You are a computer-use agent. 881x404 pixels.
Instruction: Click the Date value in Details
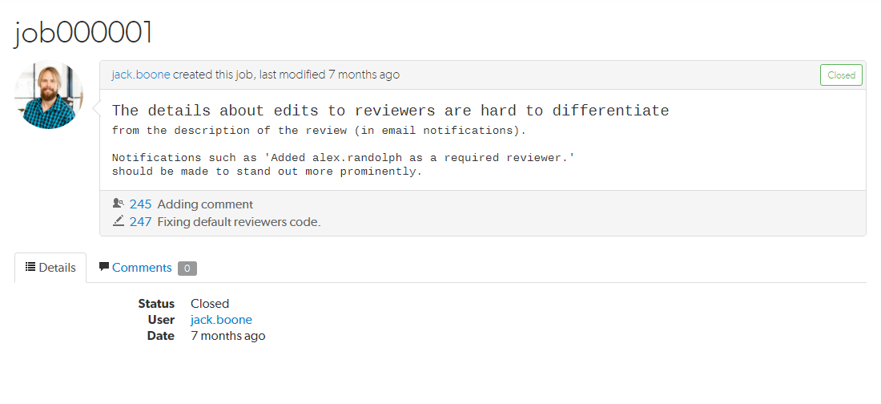pos(227,336)
